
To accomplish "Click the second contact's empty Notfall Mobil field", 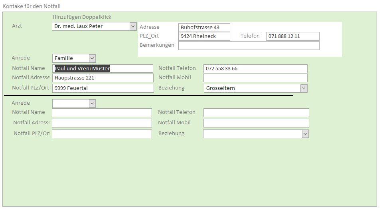I will click(256, 123).
